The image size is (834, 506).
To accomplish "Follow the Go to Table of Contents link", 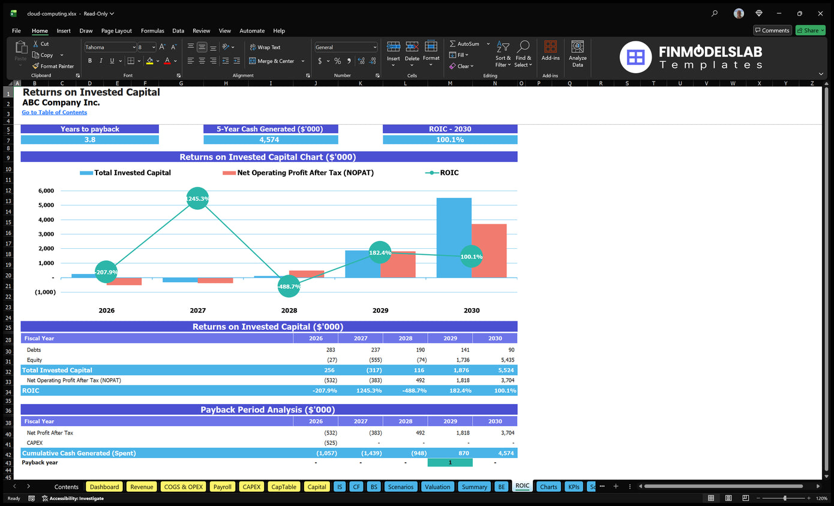I will [55, 112].
